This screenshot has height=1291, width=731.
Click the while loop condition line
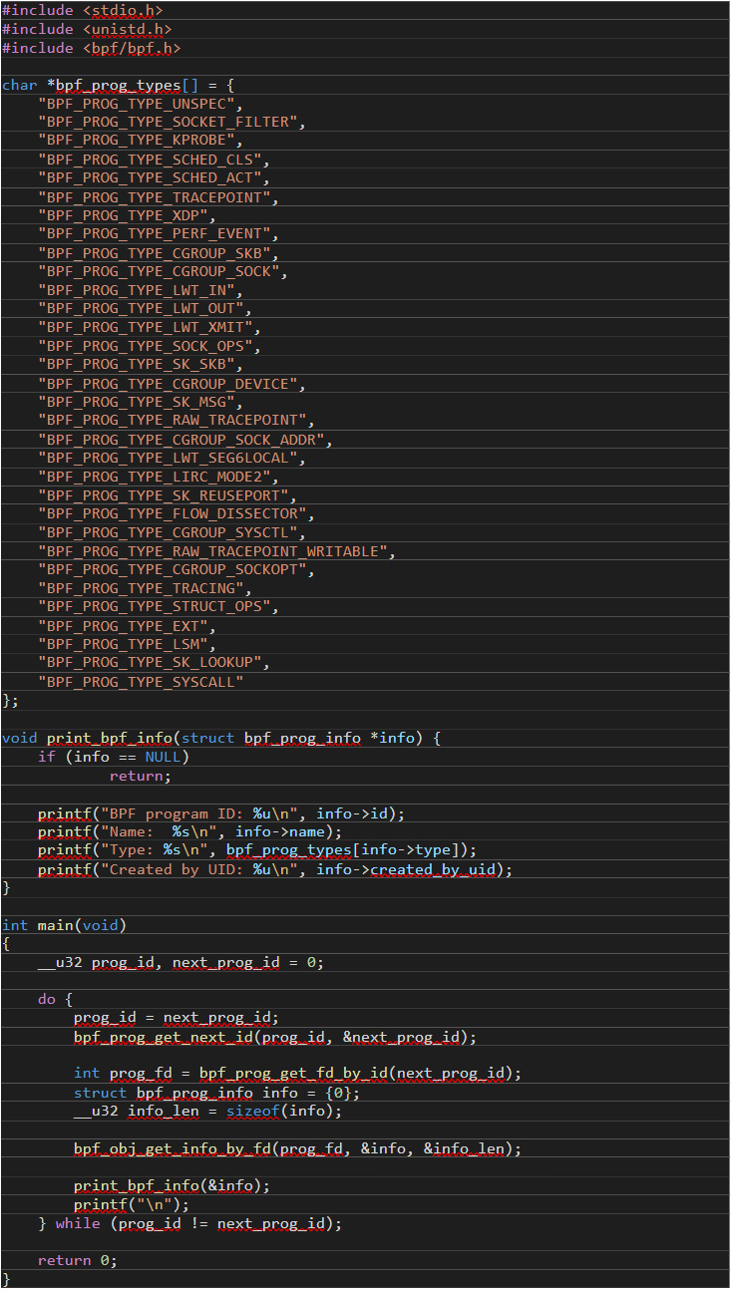tap(189, 1223)
